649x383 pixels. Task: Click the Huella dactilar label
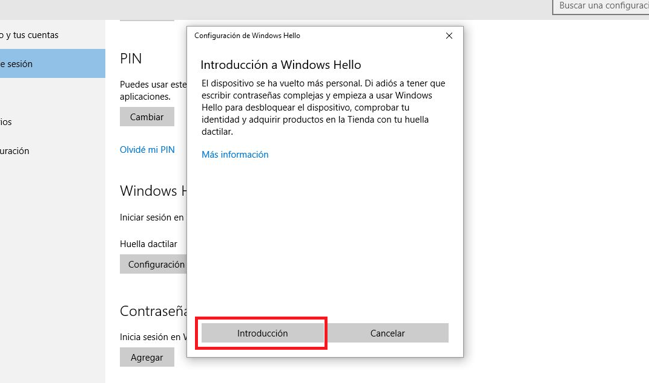[x=148, y=244]
